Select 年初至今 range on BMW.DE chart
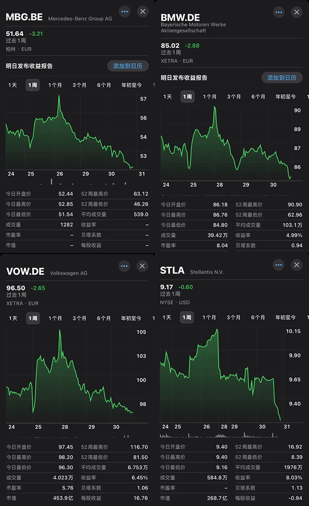Screen dimensions: 309x506 286,97
